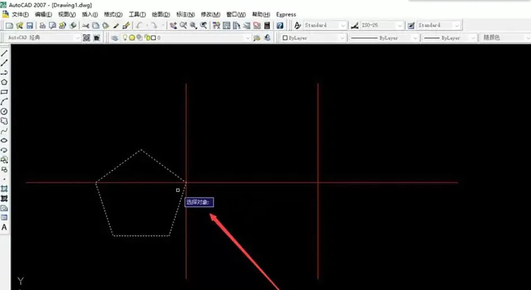Viewport: 531px width, 290px height.
Task: Select the Polygon draw tool
Action: point(4,82)
